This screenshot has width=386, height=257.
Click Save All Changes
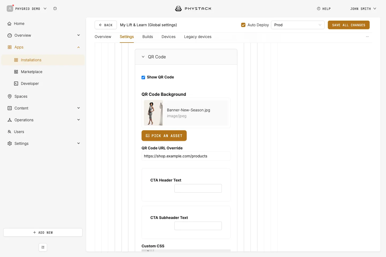click(349, 25)
